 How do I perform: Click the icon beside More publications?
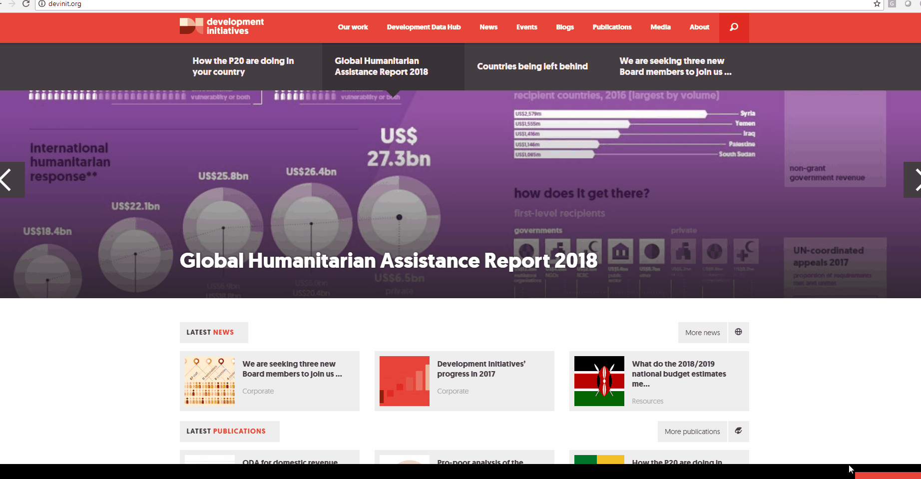coord(738,431)
